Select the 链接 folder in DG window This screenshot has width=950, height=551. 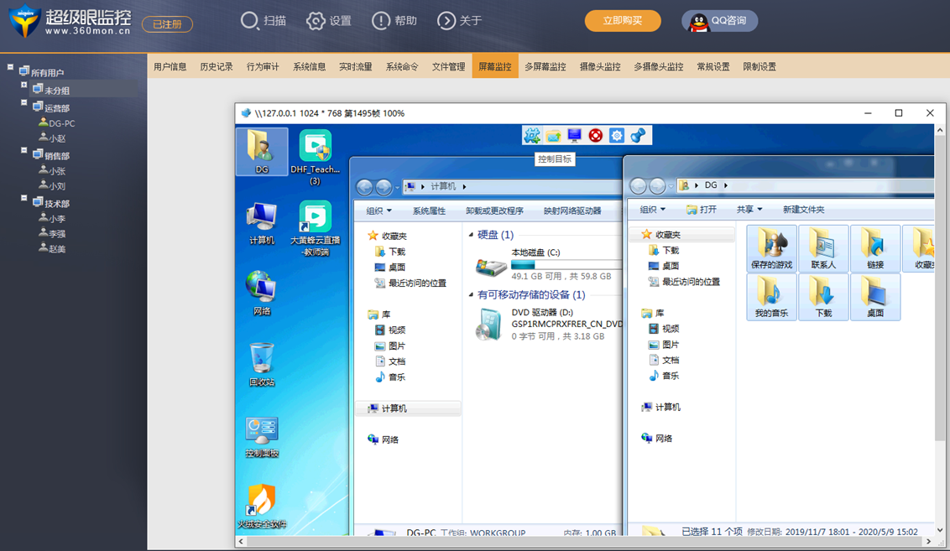(x=874, y=248)
